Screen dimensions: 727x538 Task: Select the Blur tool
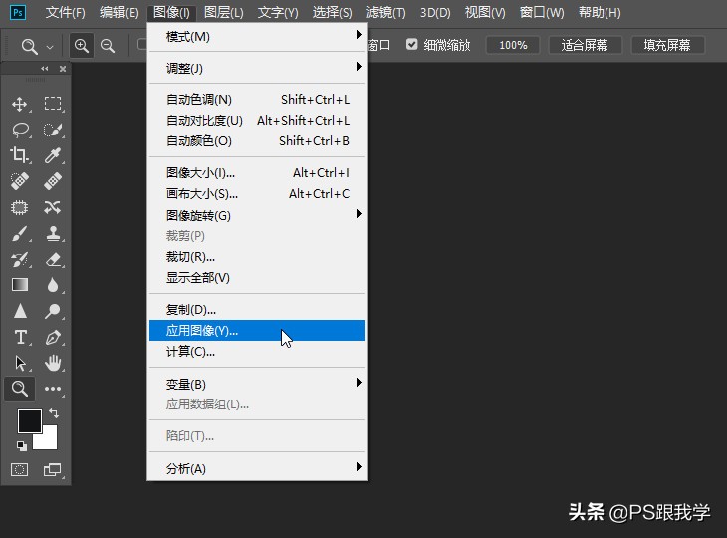pyautogui.click(x=53, y=284)
